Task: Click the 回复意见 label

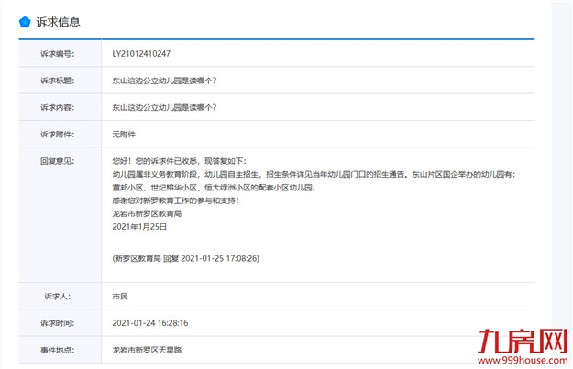Action: (58, 161)
